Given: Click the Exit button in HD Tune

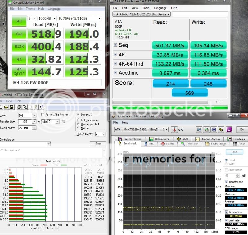Looking at the screenshot, I should 242,129.
